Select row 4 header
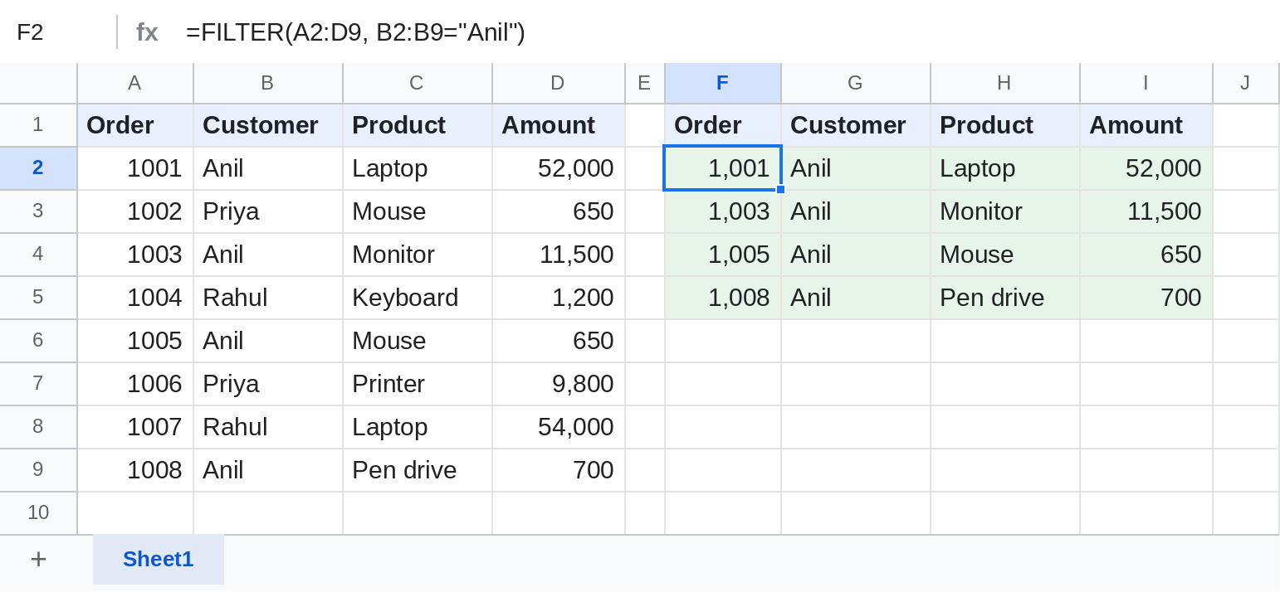Screen dimensions: 1280x592 pos(38,255)
